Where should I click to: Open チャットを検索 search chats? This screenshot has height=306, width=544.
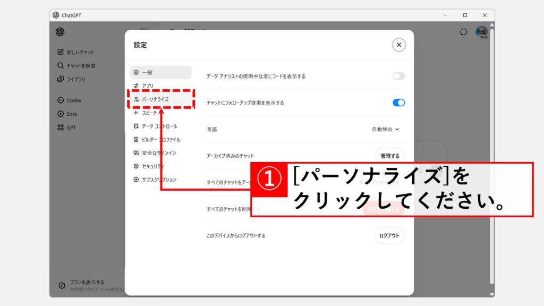pyautogui.click(x=76, y=65)
